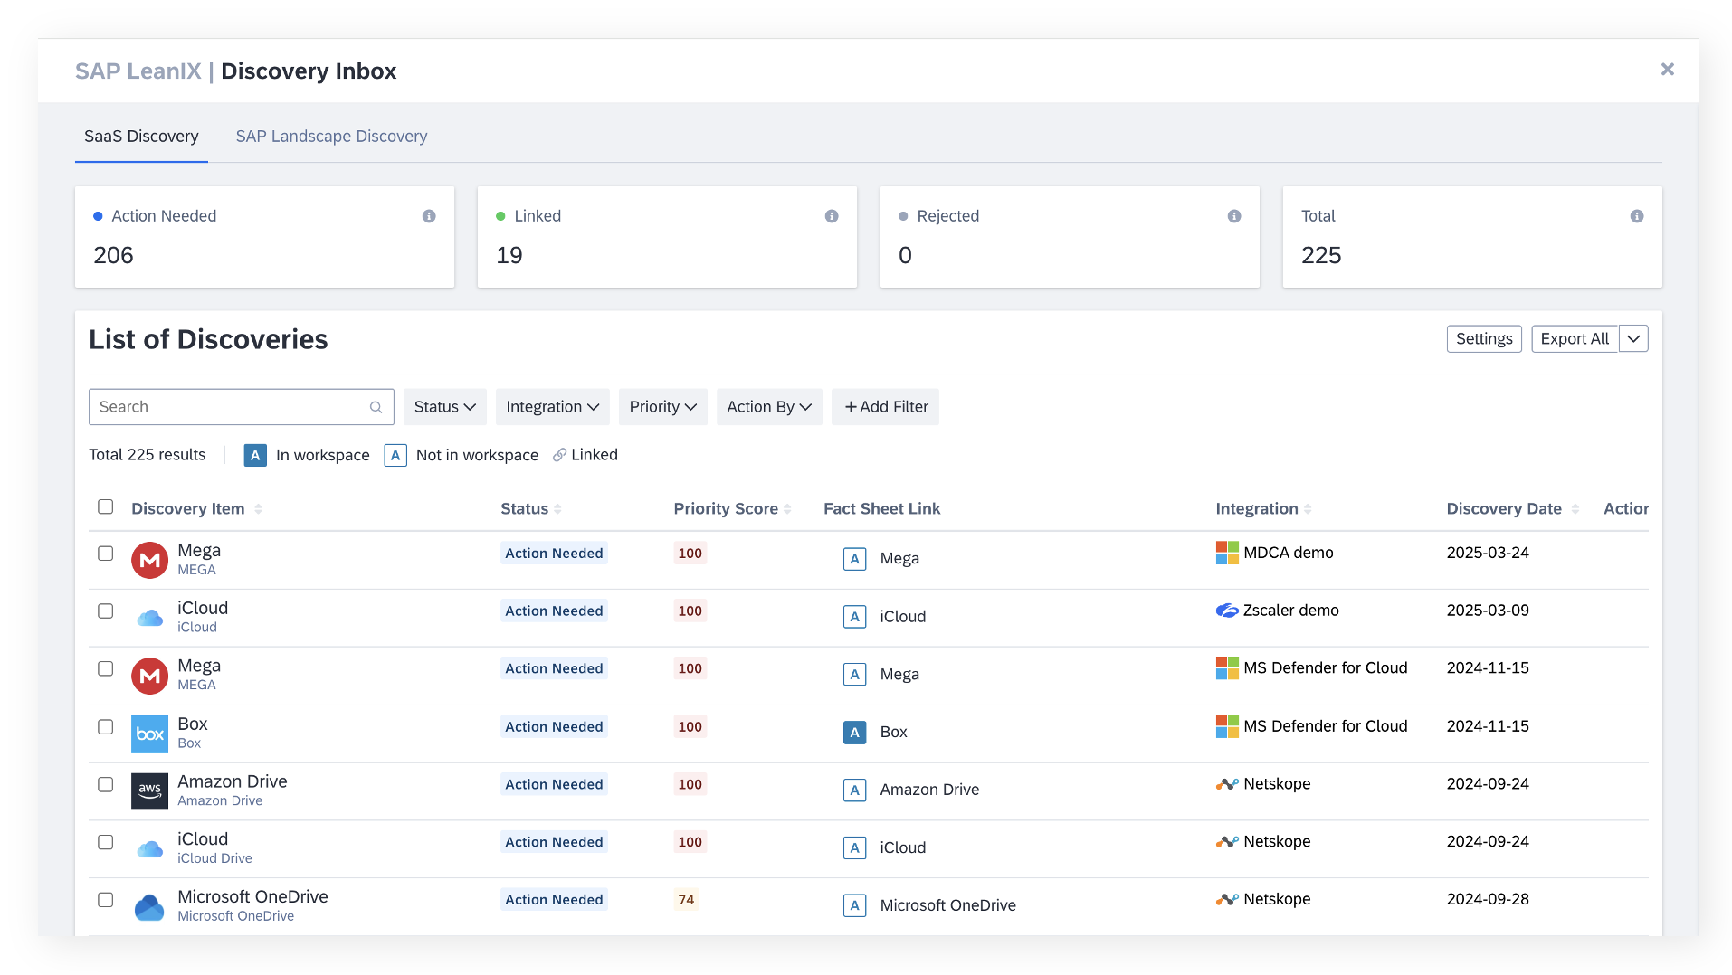The image size is (1732, 975).
Task: Open the Status filter dropdown
Action: coord(445,407)
